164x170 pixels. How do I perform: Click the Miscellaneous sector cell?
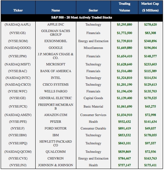click(93, 48)
